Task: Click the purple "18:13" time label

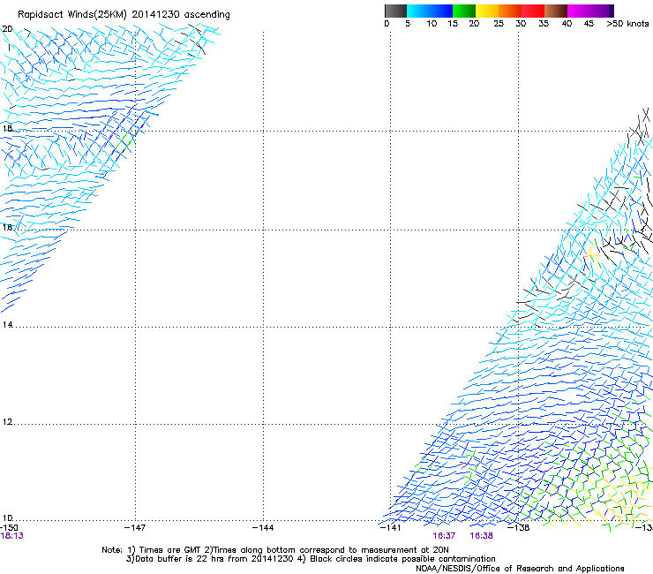Action: click(x=11, y=536)
